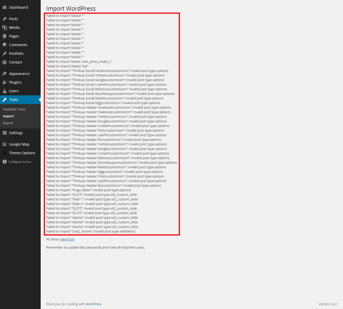The width and height of the screenshot is (343, 309).
Task: Select the 'Suitz_Home' slidedeck2 error line
Action: pyautogui.click(x=91, y=231)
